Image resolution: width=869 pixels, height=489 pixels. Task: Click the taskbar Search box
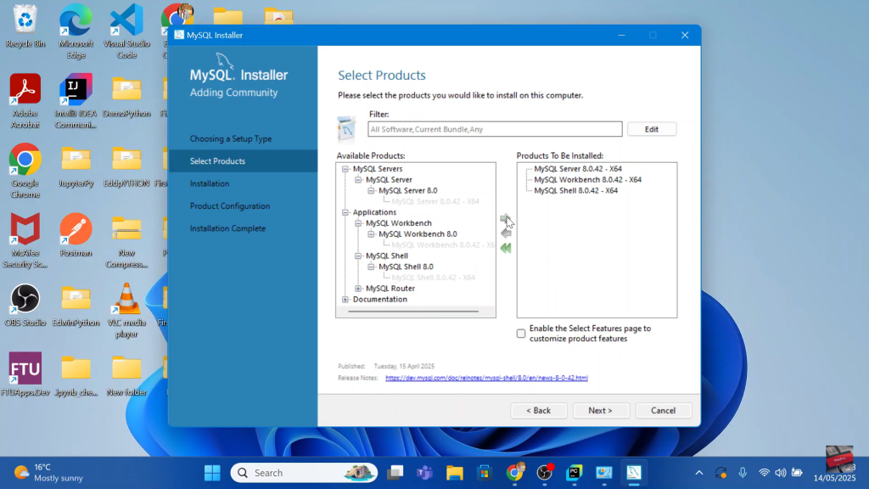click(304, 473)
